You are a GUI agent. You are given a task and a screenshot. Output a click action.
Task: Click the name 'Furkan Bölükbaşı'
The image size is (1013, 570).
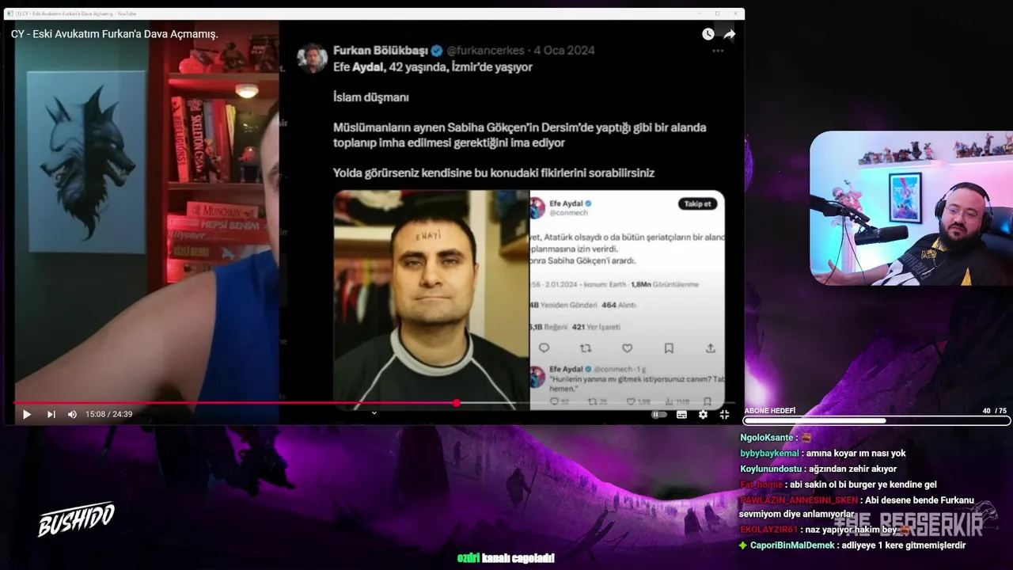click(380, 50)
